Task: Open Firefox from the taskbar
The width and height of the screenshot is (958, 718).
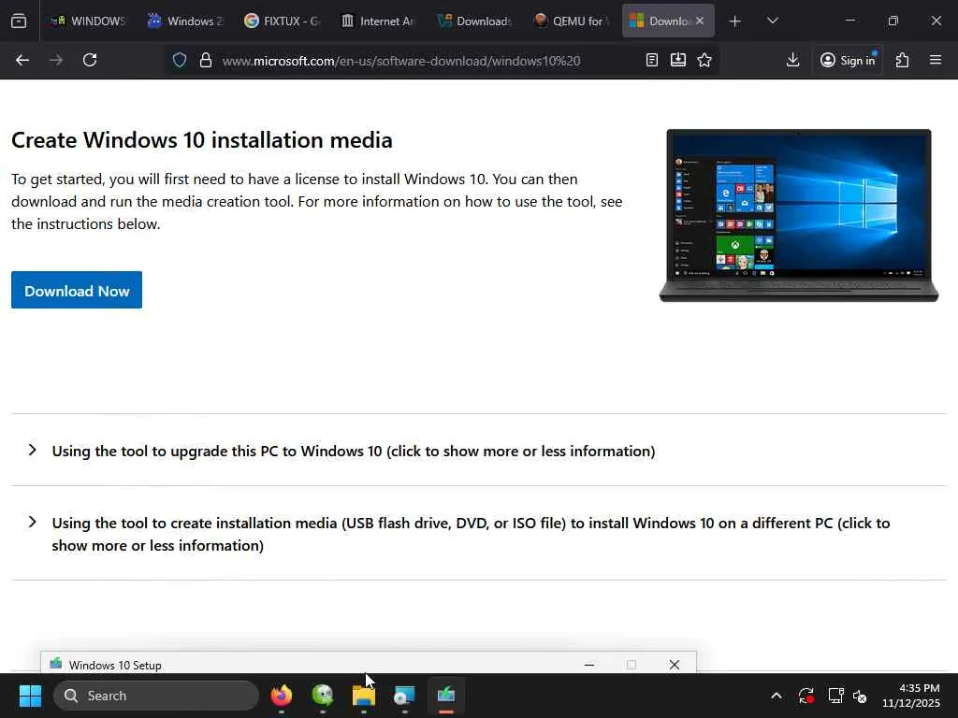Action: coord(282,696)
